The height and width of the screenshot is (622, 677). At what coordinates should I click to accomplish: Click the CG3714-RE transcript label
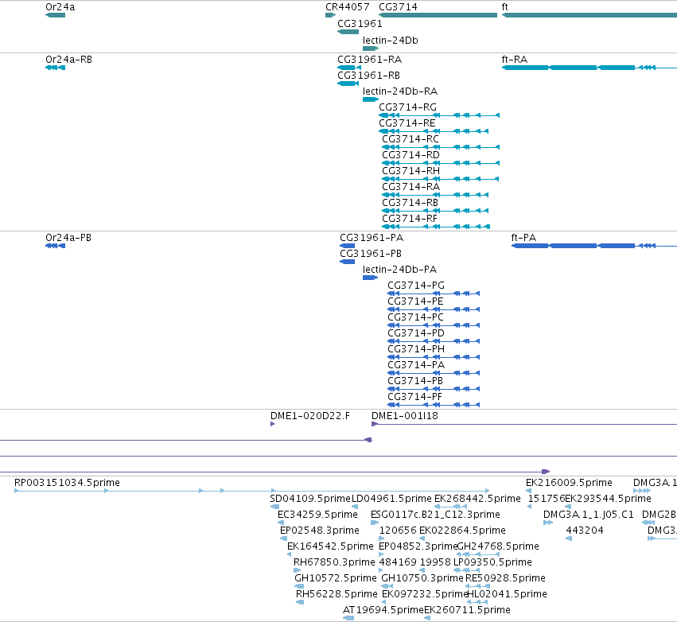[x=407, y=123]
